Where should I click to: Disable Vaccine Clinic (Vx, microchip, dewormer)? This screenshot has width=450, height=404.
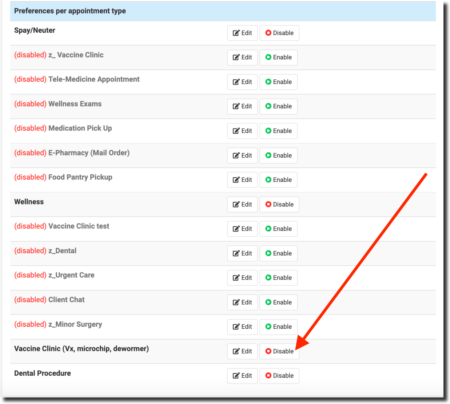[279, 351]
